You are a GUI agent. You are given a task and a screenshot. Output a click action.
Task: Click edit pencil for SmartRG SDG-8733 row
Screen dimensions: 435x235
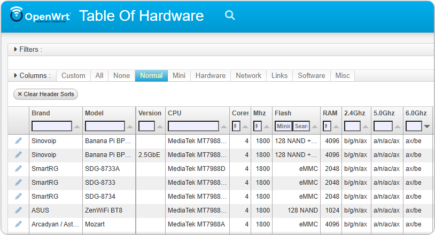[19, 182]
